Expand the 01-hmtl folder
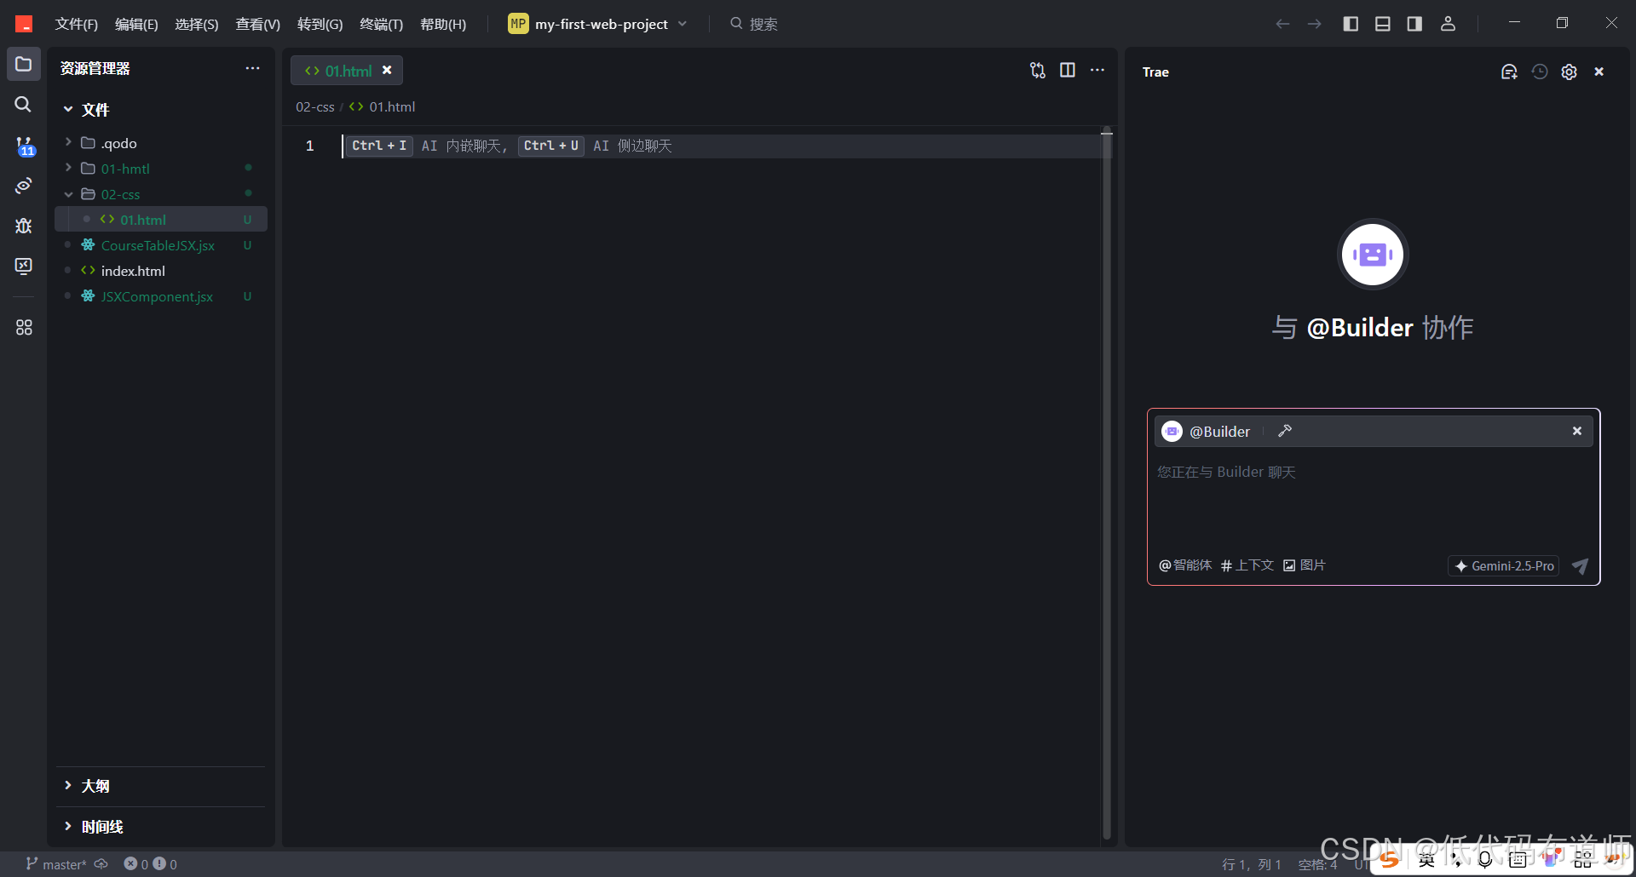Screen dimensions: 1636x877 click(162, 169)
